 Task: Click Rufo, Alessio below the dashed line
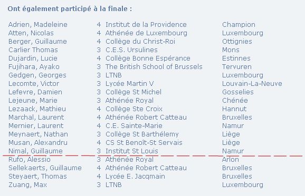pyautogui.click(x=30, y=160)
